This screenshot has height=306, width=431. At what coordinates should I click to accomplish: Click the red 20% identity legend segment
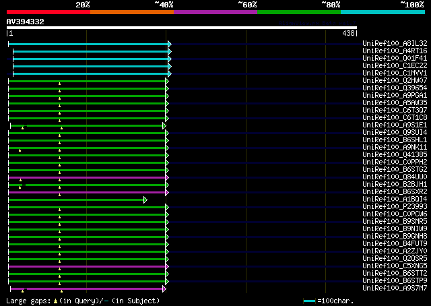point(48,12)
